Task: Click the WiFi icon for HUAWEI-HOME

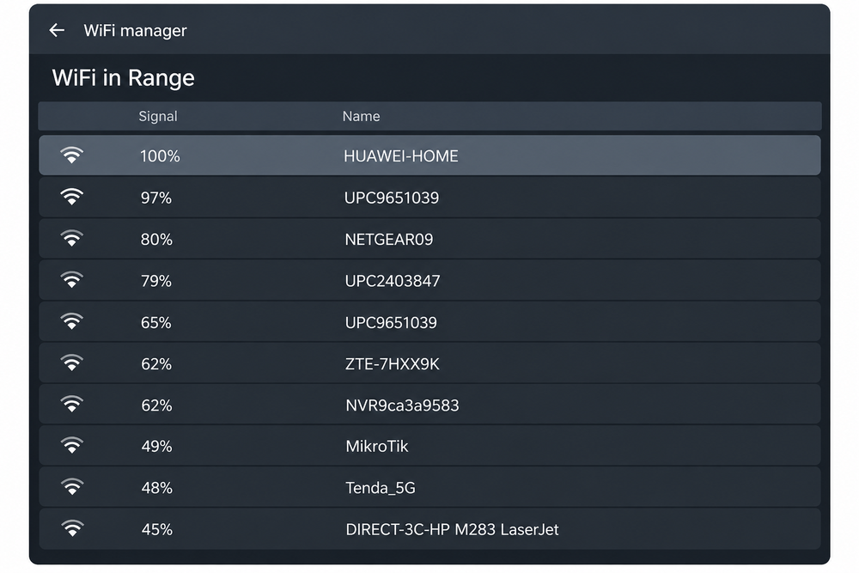Action: 72,155
